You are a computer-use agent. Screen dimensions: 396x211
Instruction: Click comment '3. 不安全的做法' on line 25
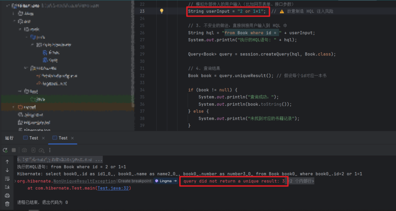[x=238, y=26]
